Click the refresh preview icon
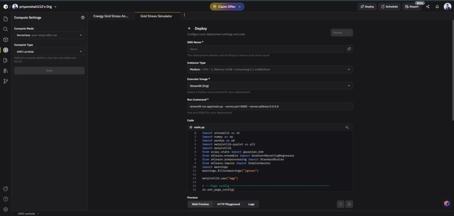This screenshot has height=216, width=454. (x=340, y=204)
